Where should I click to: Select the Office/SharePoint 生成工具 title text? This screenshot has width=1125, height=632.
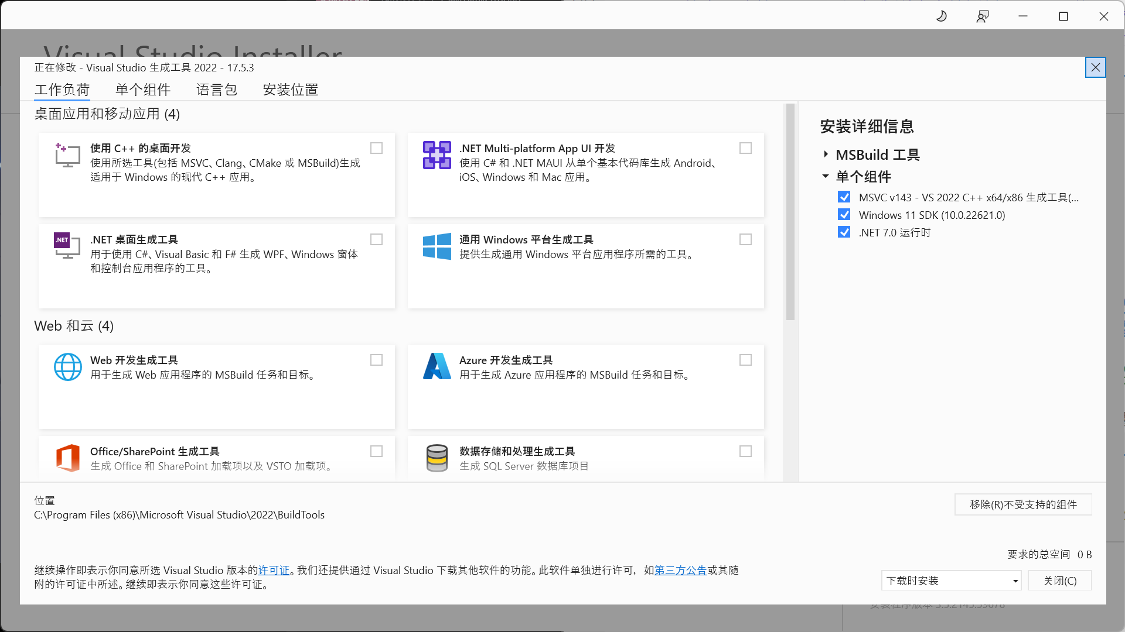[x=155, y=452]
